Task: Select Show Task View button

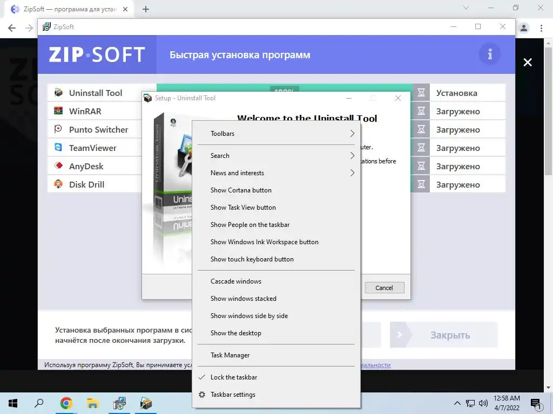Action: pyautogui.click(x=276, y=208)
